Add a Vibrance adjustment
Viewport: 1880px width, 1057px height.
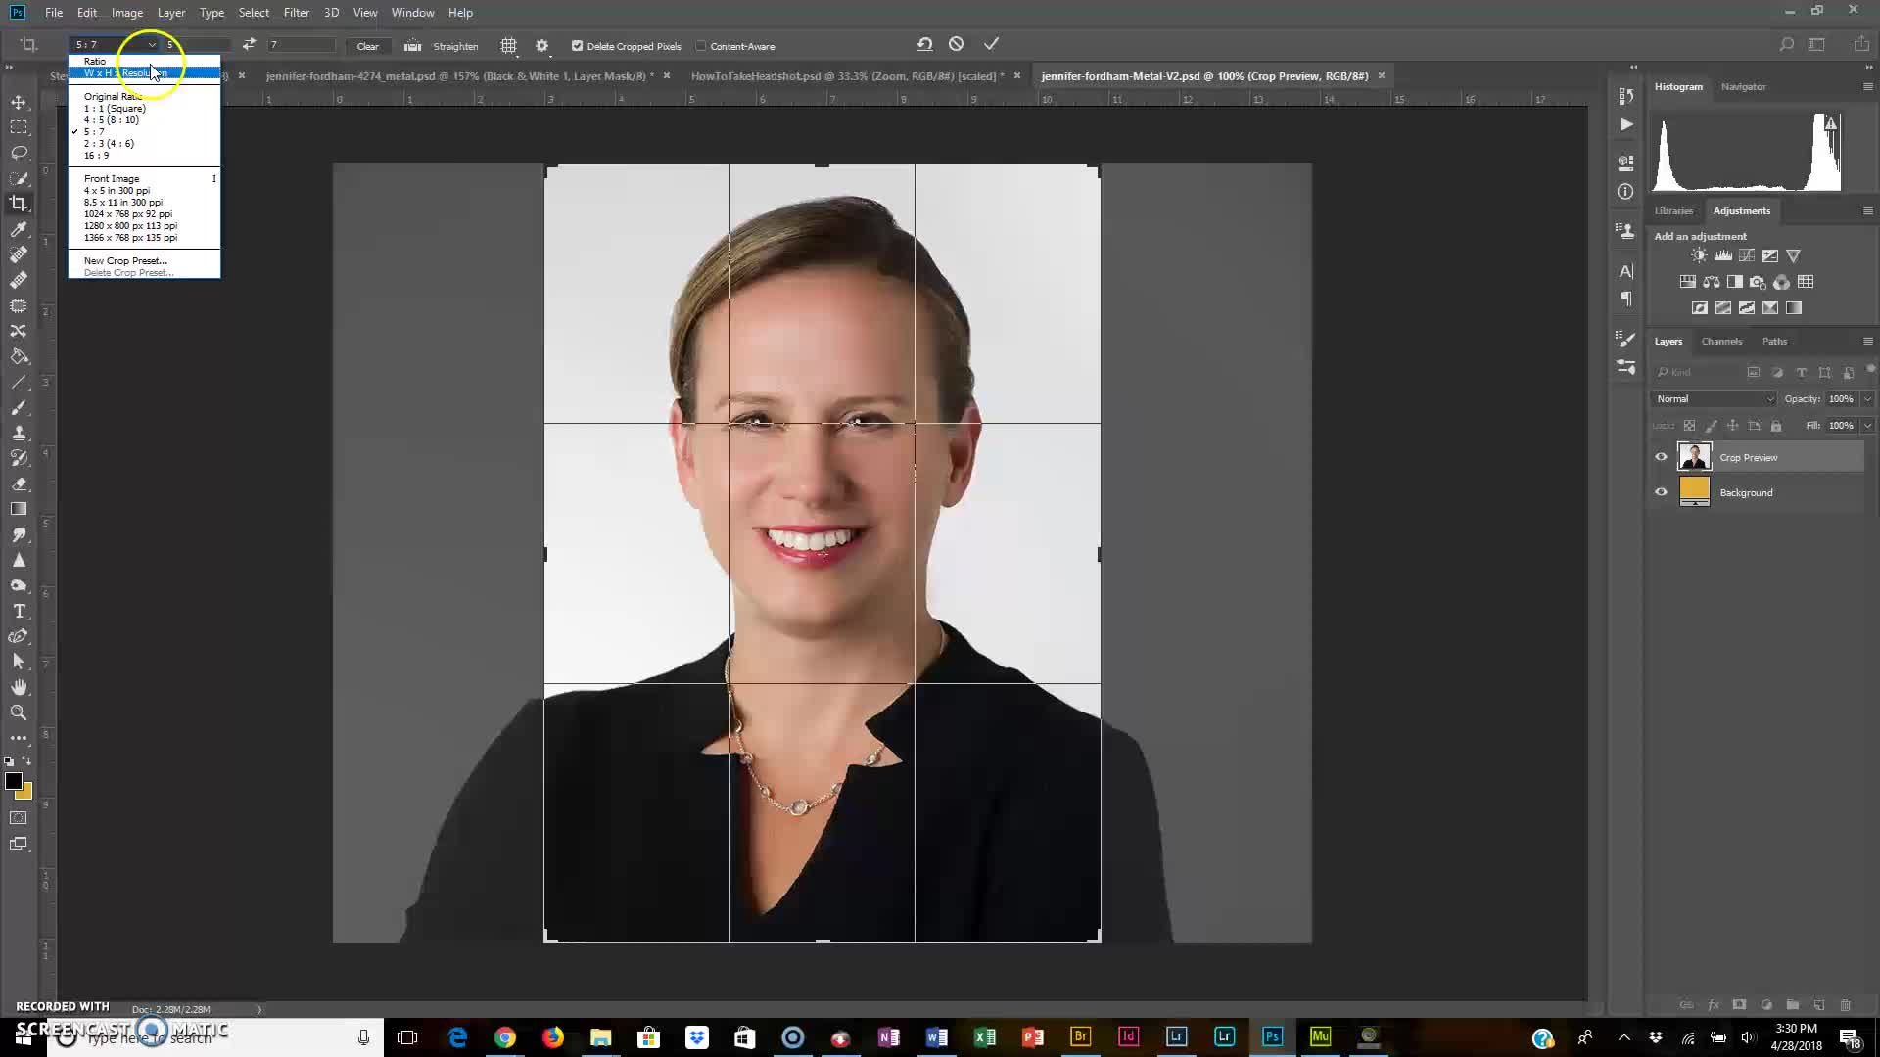[x=1793, y=255]
